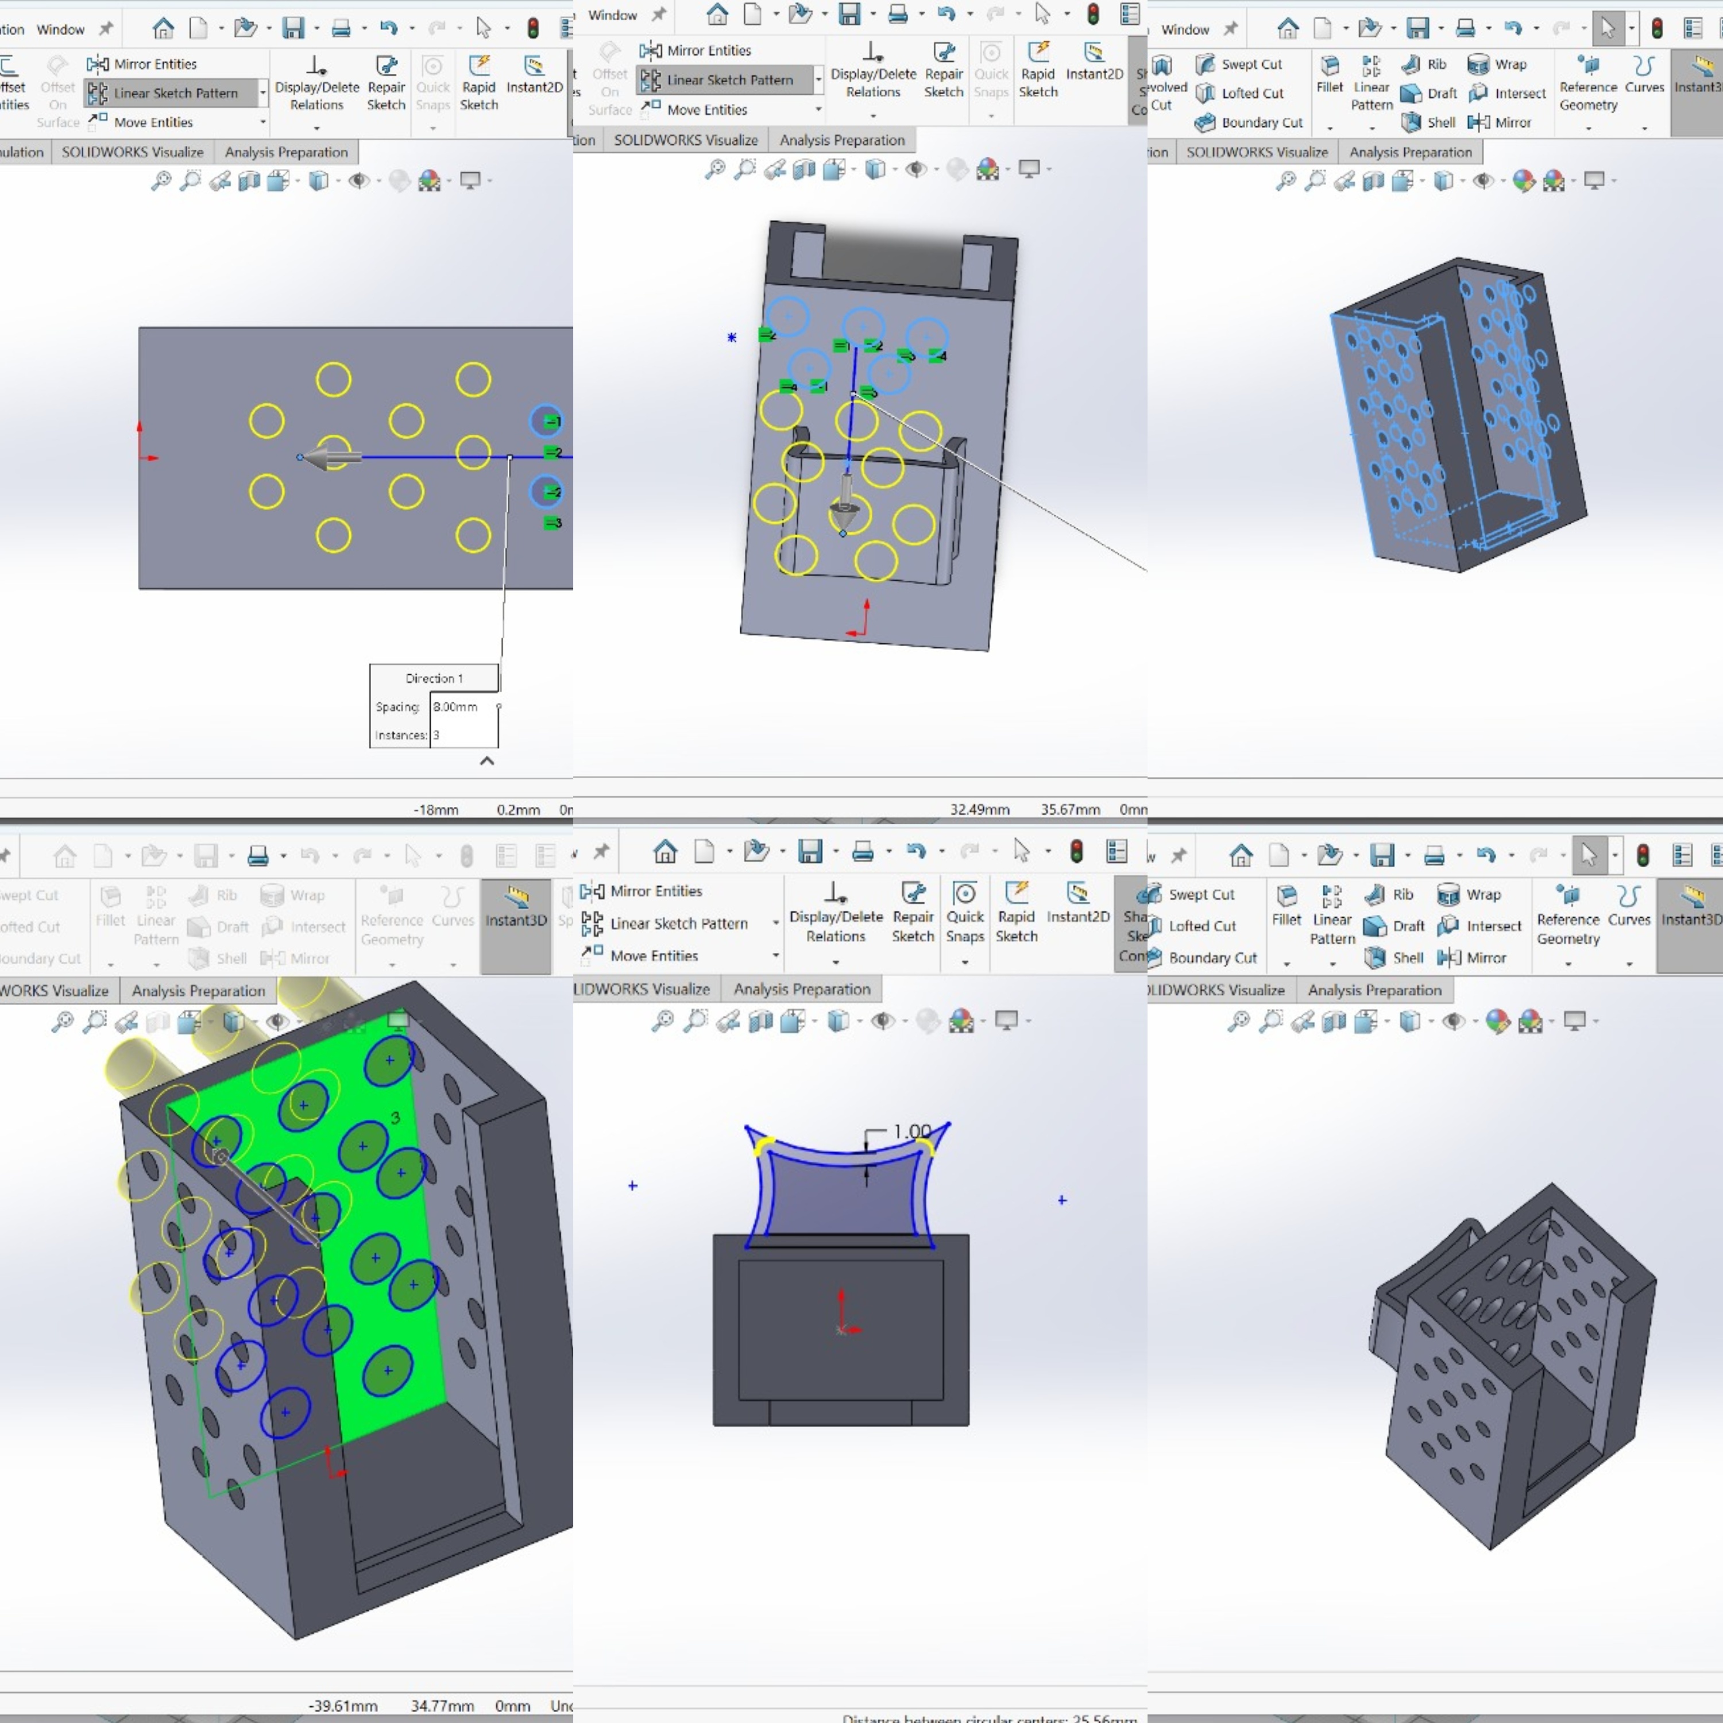Click Boundary Cut in the top-right window

tap(1249, 122)
